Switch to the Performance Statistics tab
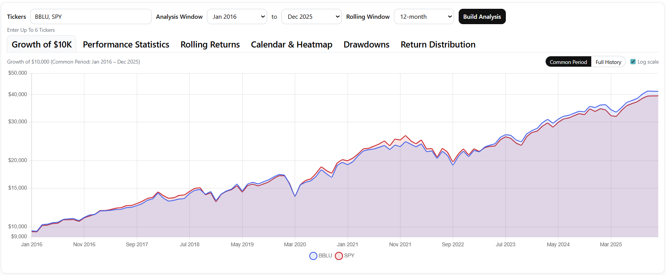 [126, 44]
